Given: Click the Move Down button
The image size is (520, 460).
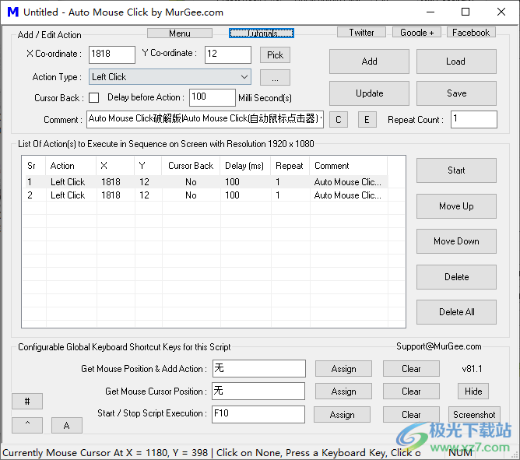Looking at the screenshot, I should tap(456, 241).
